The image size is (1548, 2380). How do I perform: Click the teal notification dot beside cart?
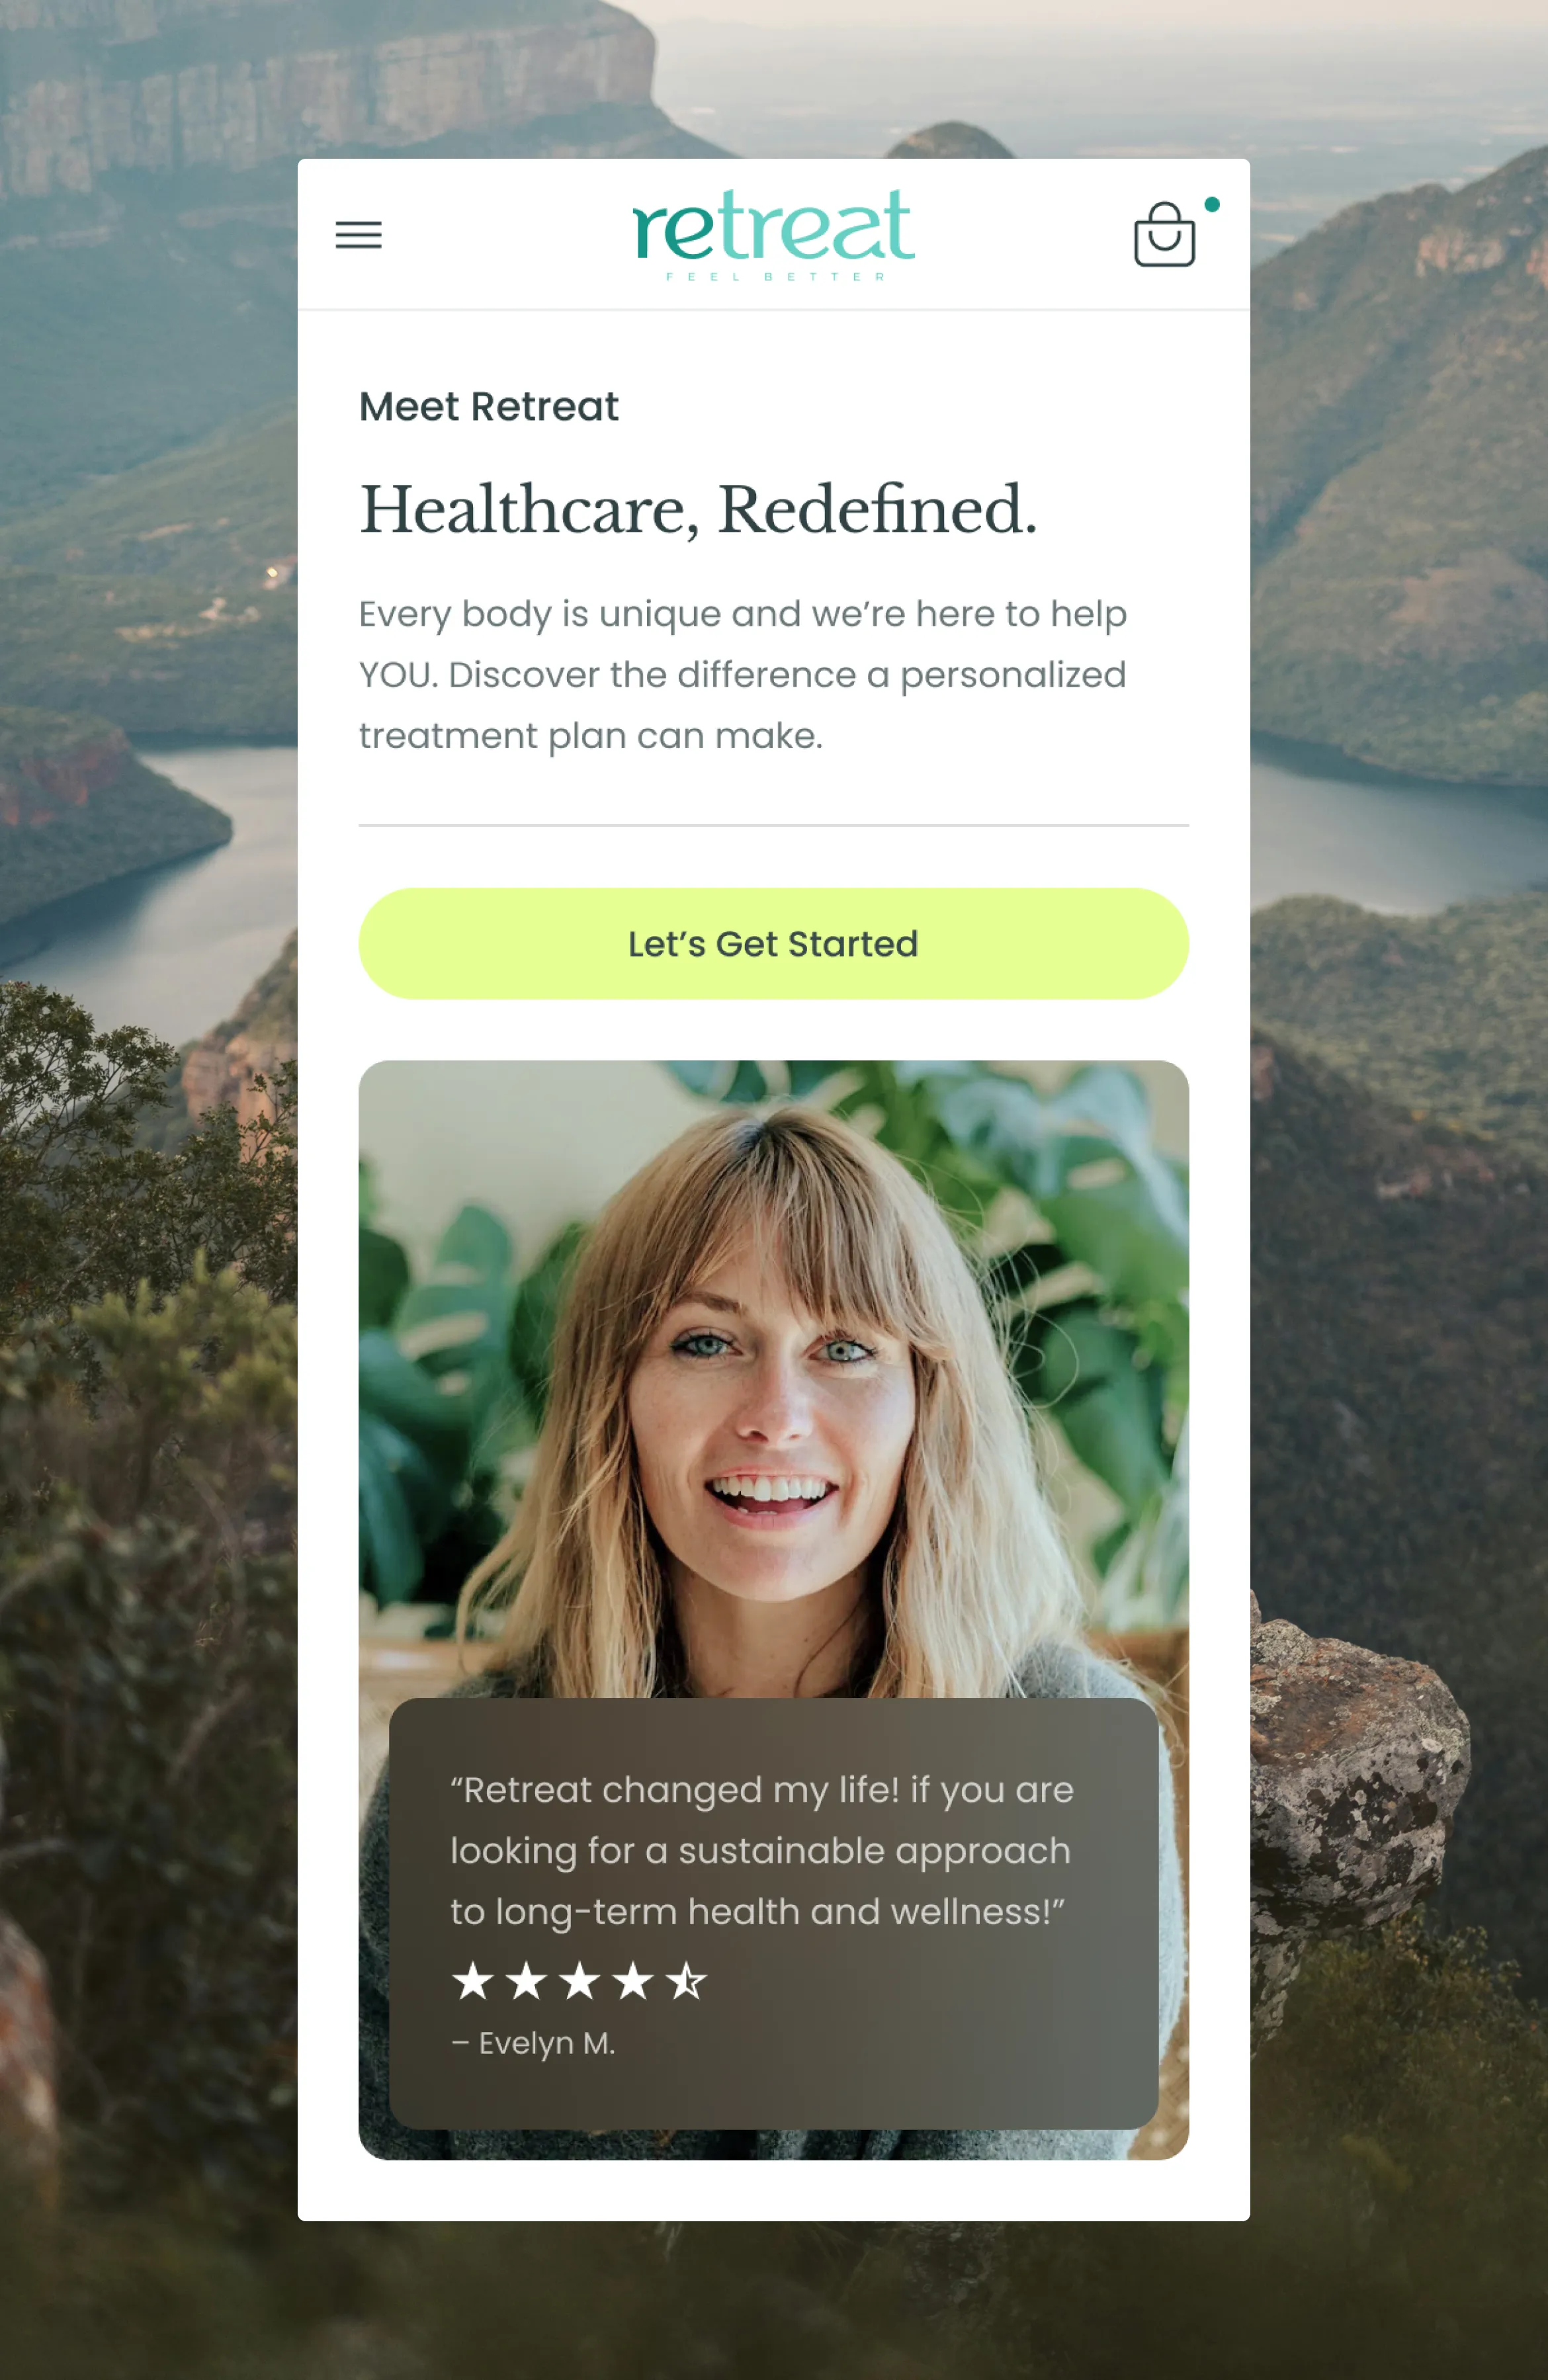point(1212,205)
